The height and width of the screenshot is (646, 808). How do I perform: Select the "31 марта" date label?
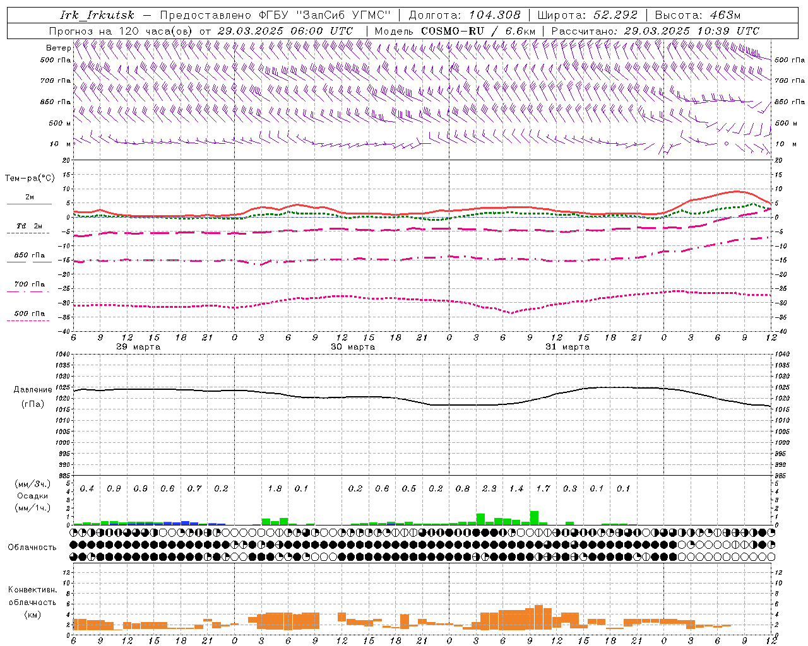567,347
